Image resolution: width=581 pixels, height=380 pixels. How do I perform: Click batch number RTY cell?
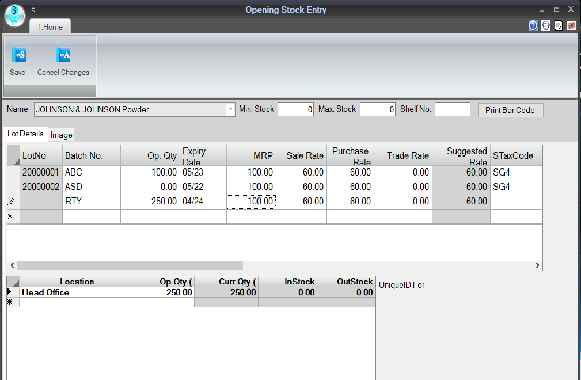tap(92, 202)
